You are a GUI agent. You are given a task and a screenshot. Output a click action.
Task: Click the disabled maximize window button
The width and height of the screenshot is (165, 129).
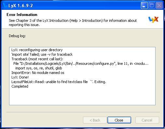click(x=152, y=5)
